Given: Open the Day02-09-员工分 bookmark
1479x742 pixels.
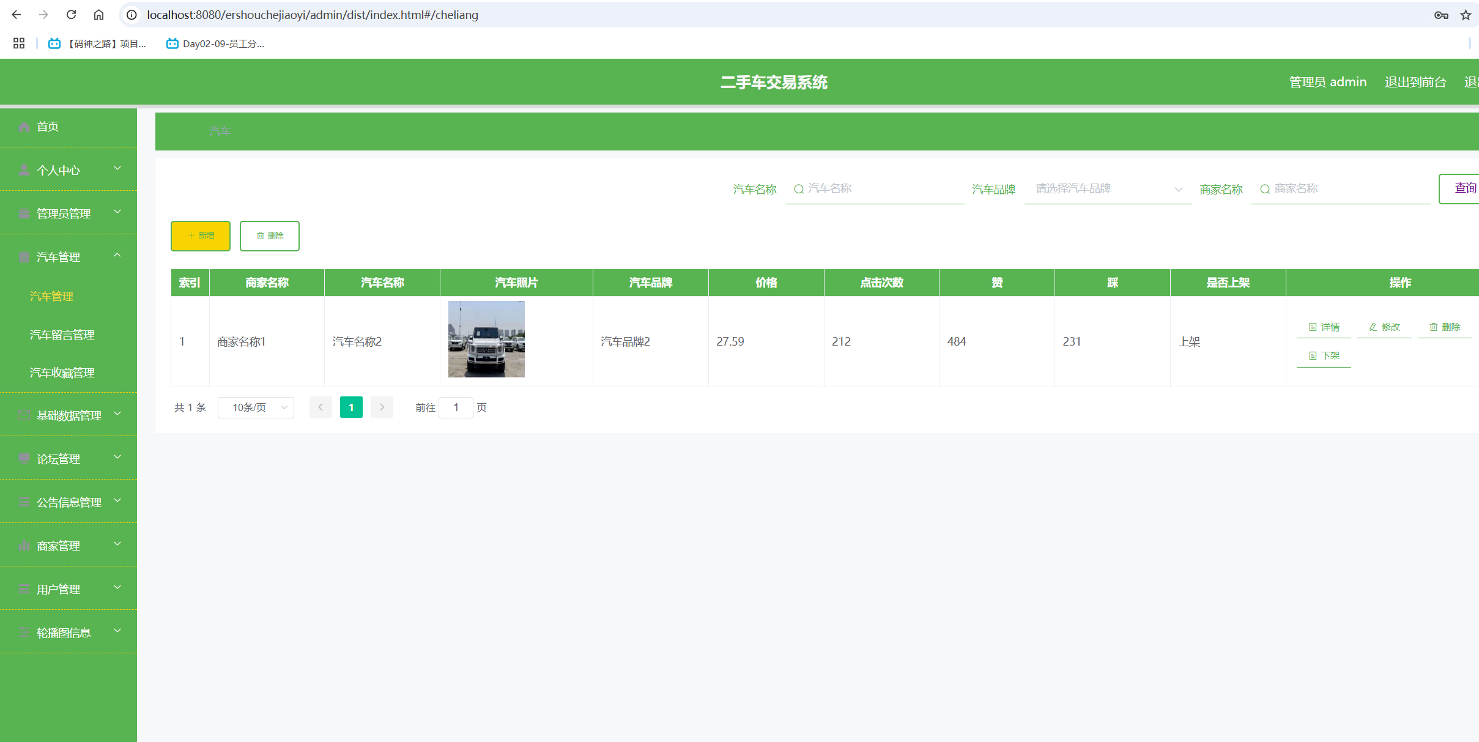Looking at the screenshot, I should click(215, 43).
